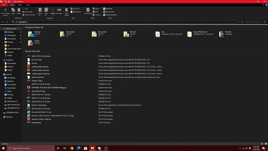
Task: Open the Delete dropdown arrow
Action: tap(53, 15)
